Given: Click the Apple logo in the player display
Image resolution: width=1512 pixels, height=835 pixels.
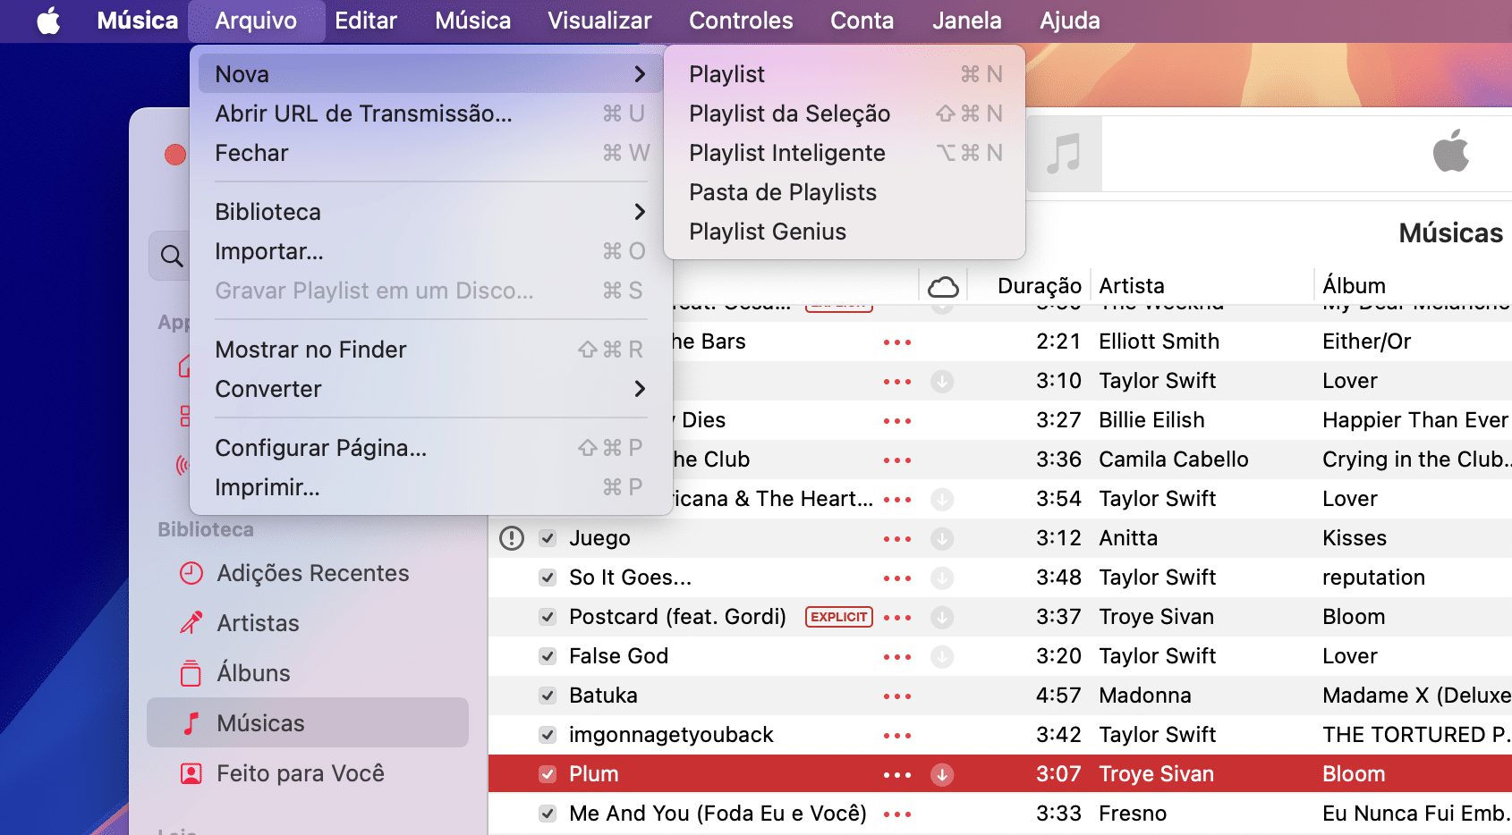Looking at the screenshot, I should coord(1451,150).
